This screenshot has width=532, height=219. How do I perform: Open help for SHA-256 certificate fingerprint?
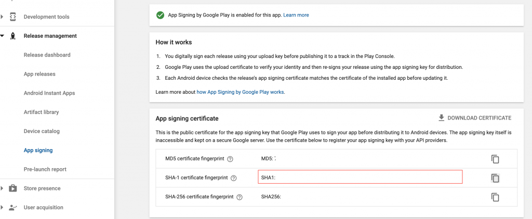pos(240,197)
